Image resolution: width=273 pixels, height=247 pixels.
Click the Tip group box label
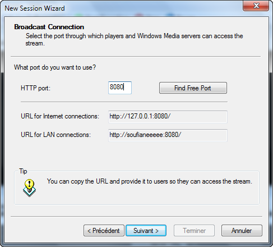[x=23, y=171]
